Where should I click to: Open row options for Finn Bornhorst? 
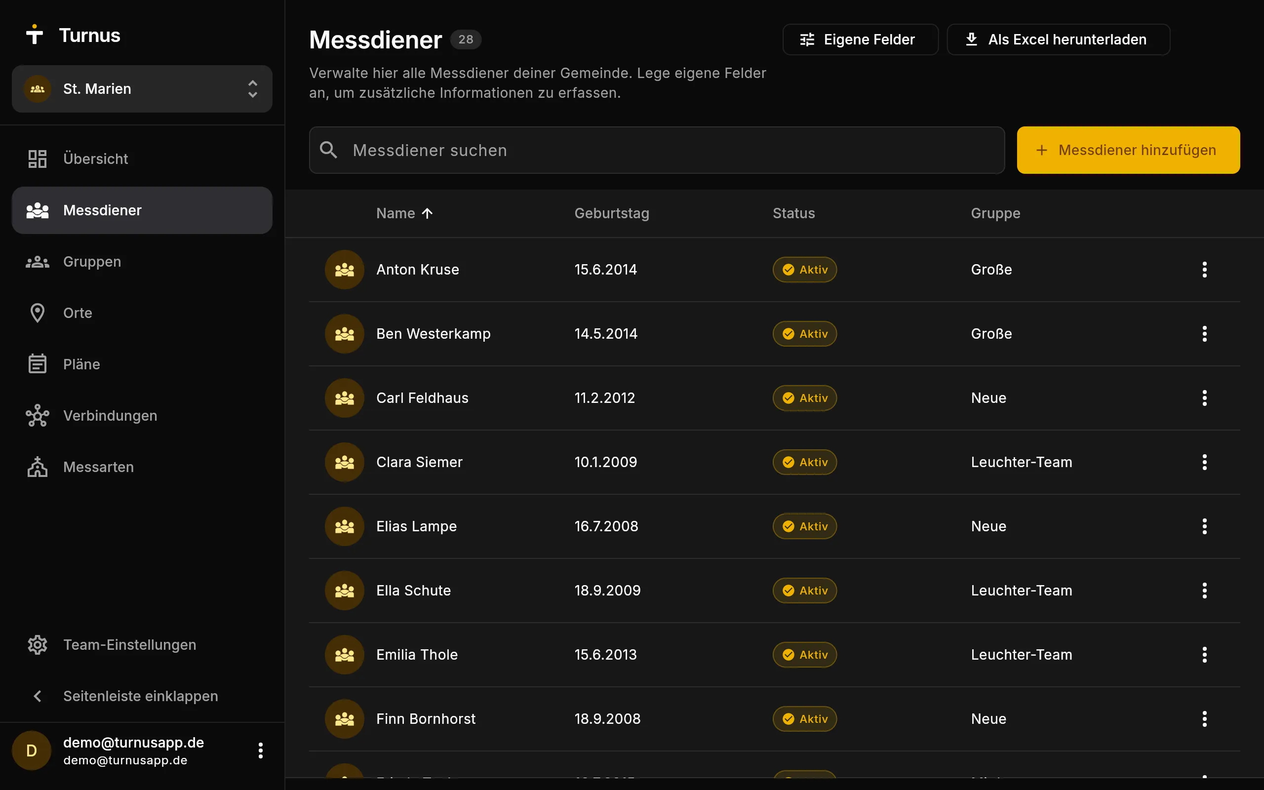pyautogui.click(x=1204, y=719)
